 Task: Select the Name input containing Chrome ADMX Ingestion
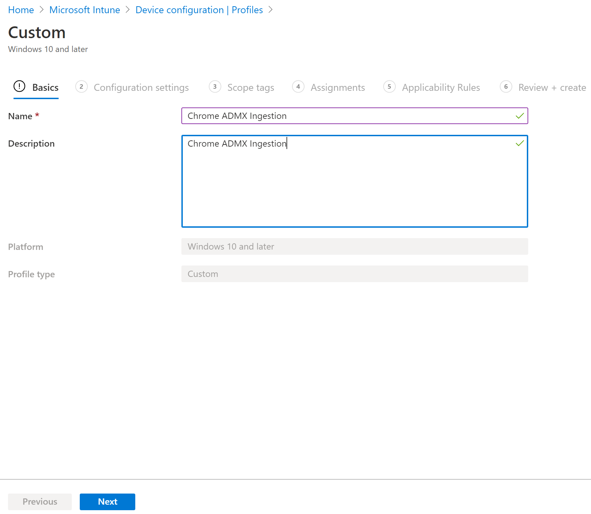point(347,116)
